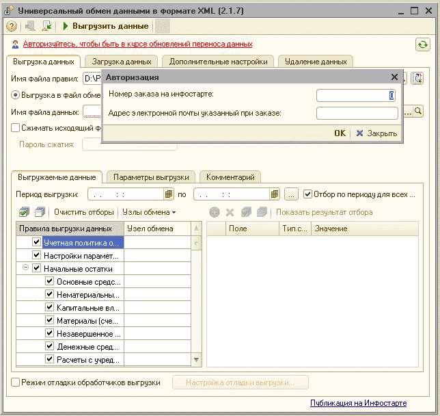Uncheck Учетная политика rule checkbox
The height and width of the screenshot is (416, 440).
click(x=36, y=242)
